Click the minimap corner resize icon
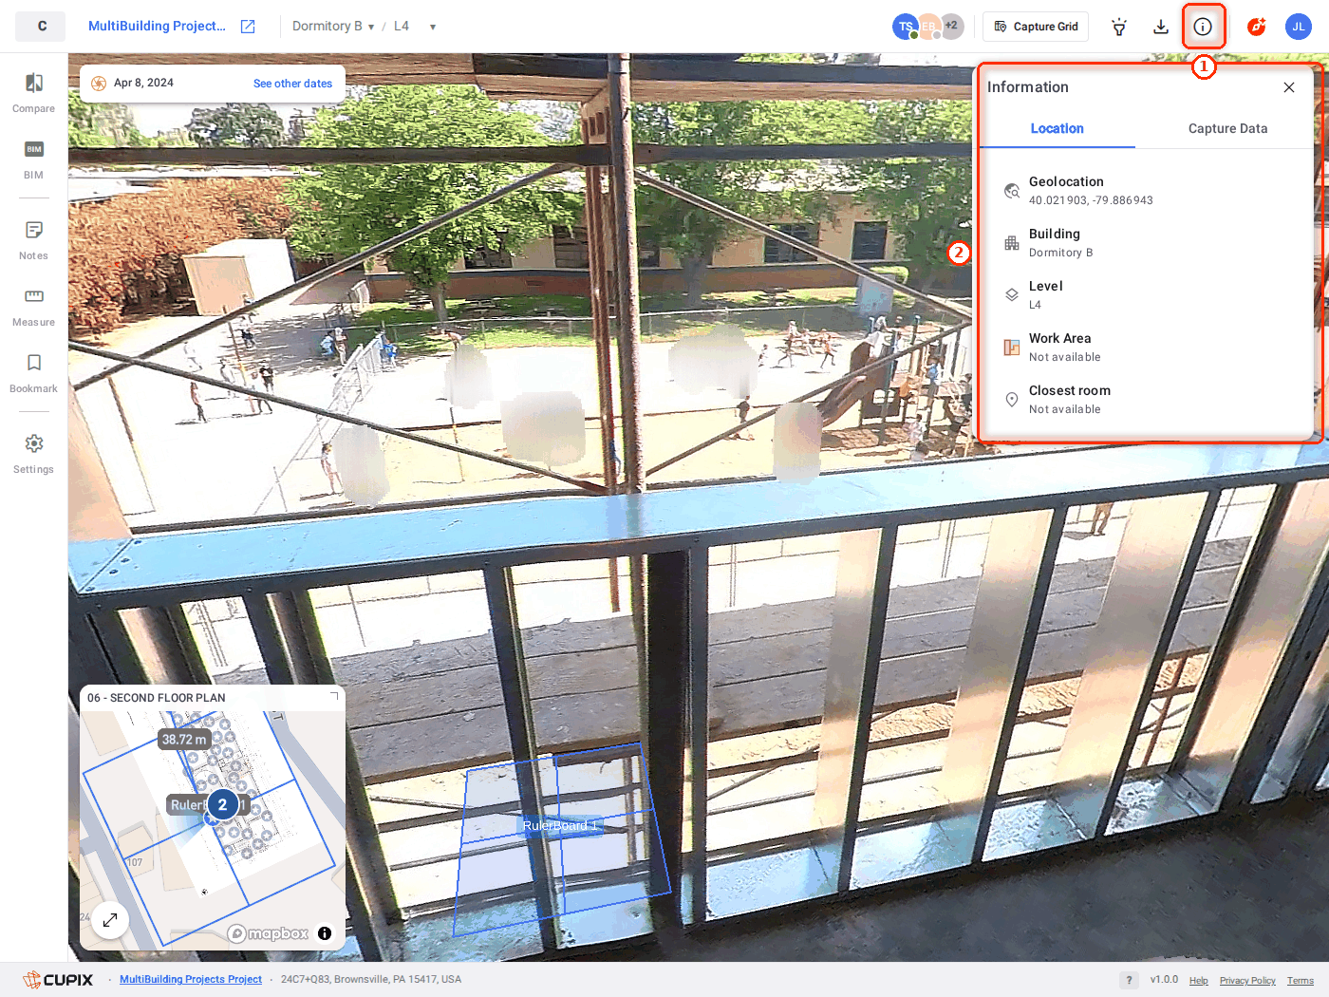Viewport: 1329px width, 997px height. (334, 697)
